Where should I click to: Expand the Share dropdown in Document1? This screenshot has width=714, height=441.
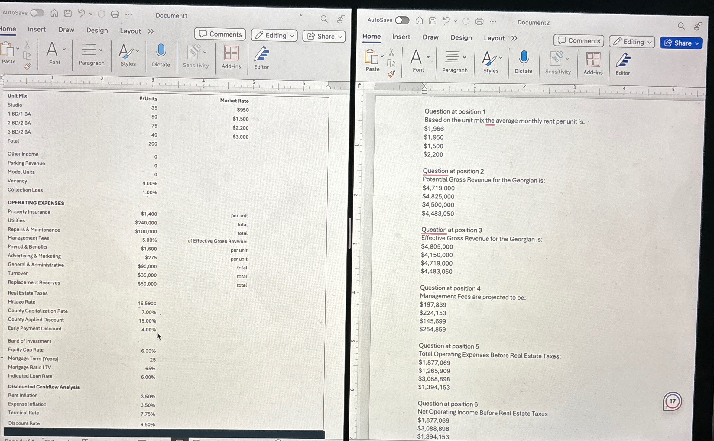[x=341, y=37]
